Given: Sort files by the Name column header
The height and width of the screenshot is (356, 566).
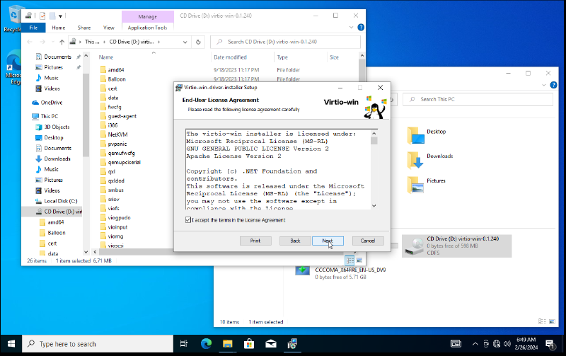Looking at the screenshot, I should point(106,57).
